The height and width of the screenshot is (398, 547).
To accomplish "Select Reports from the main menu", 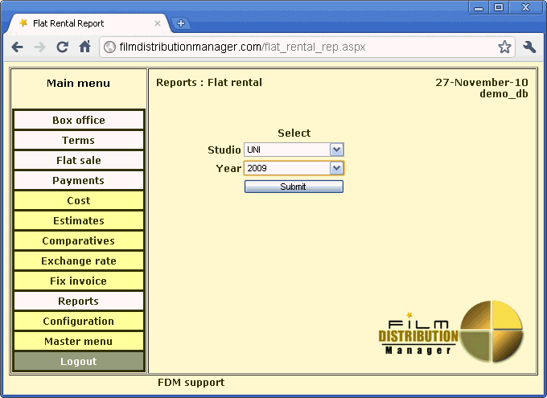I will [79, 302].
